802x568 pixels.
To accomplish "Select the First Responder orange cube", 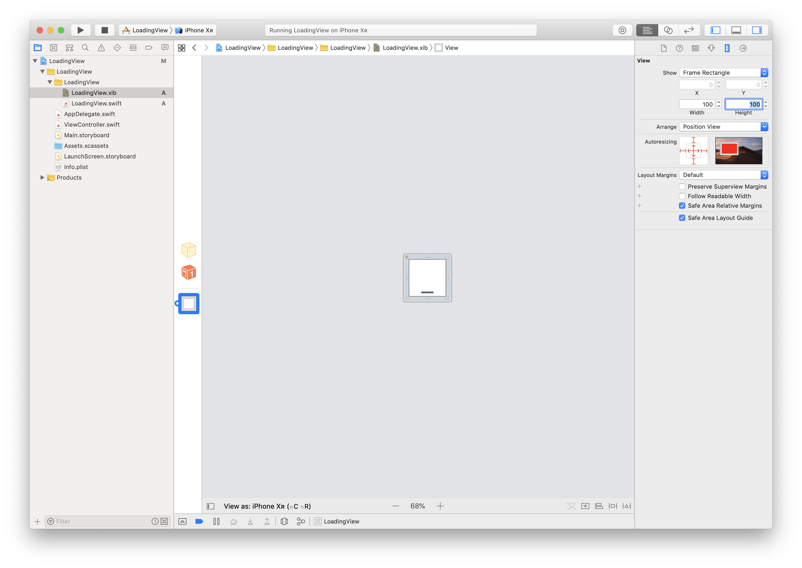I will [189, 272].
